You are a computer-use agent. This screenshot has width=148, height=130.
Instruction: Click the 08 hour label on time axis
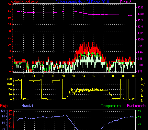pos(53,76)
